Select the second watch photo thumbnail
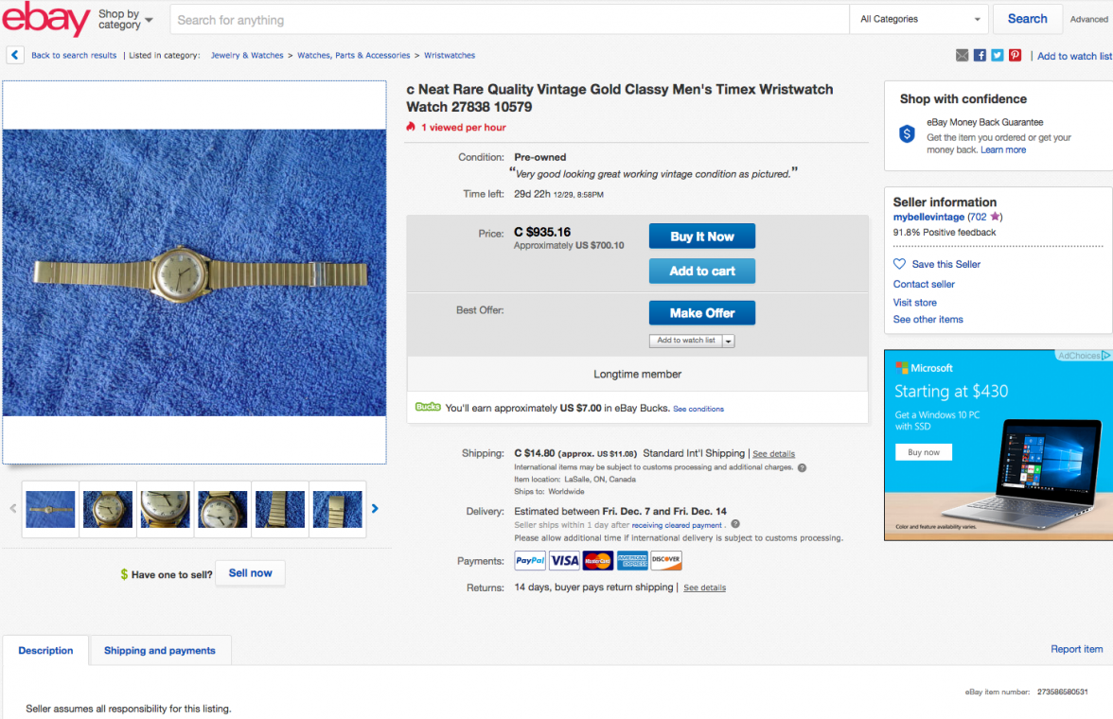Screen dimensions: 1113x719 pos(108,510)
